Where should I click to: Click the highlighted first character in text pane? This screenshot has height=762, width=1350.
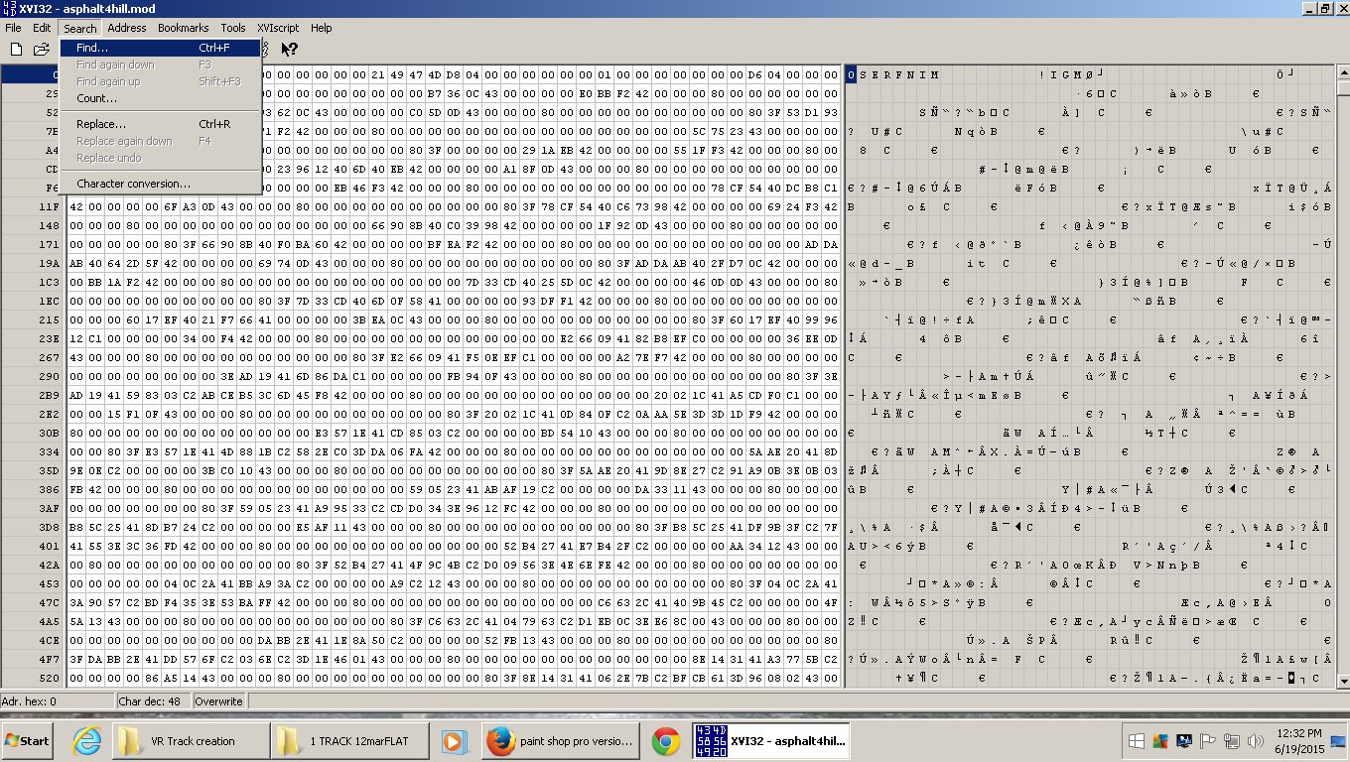pos(851,75)
